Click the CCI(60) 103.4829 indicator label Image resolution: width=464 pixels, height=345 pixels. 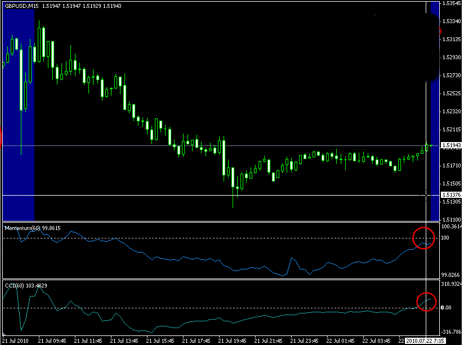[26, 285]
